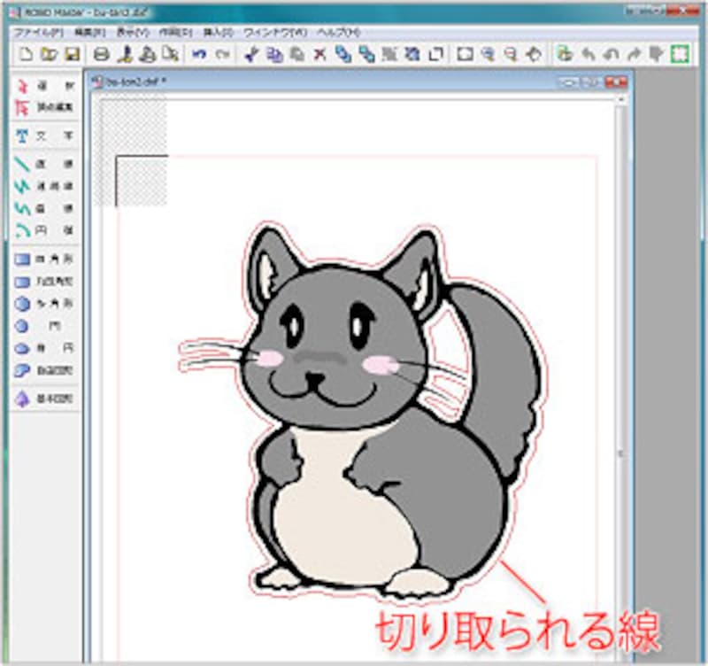This screenshot has height=666, width=708.
Task: Open the 表示(V) menu
Action: pos(133,33)
